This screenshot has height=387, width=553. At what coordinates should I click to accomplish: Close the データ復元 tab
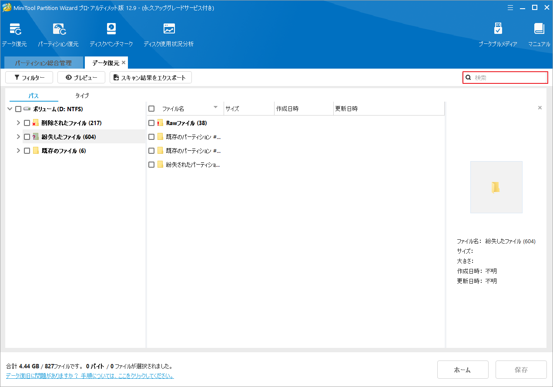pos(124,63)
